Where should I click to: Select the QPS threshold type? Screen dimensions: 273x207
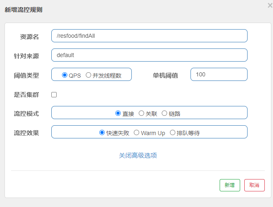(65, 75)
